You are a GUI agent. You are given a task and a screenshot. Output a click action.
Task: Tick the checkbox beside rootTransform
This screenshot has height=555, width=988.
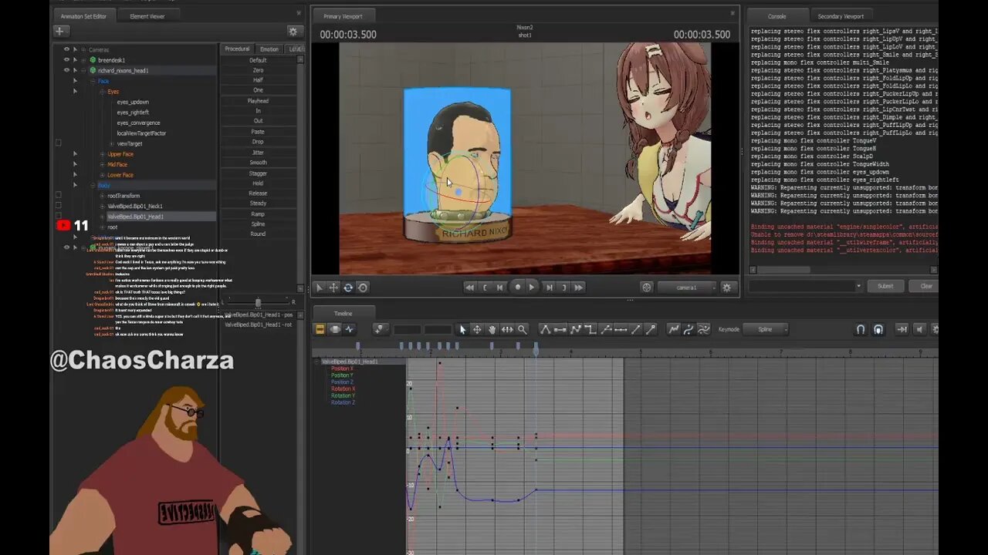[x=58, y=196]
